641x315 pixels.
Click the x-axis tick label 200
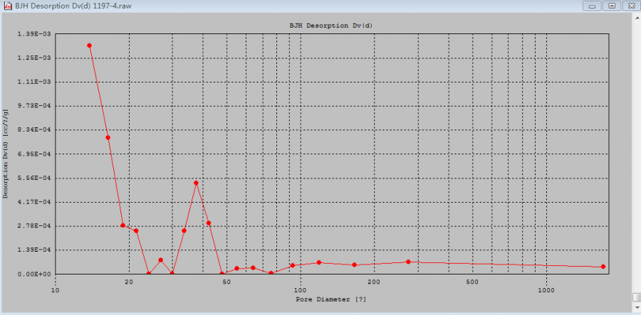pos(375,282)
